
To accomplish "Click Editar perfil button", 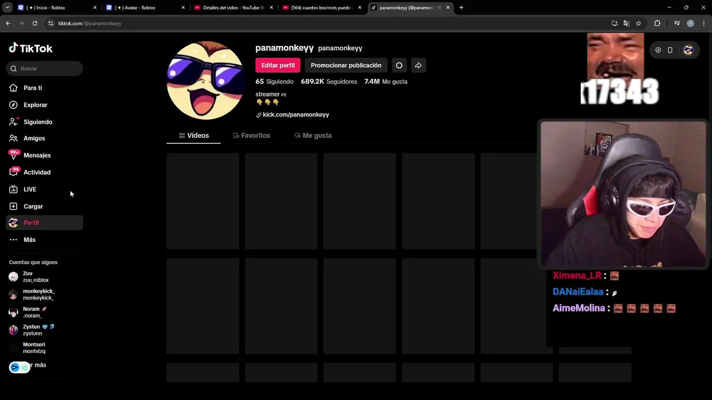I will 278,65.
